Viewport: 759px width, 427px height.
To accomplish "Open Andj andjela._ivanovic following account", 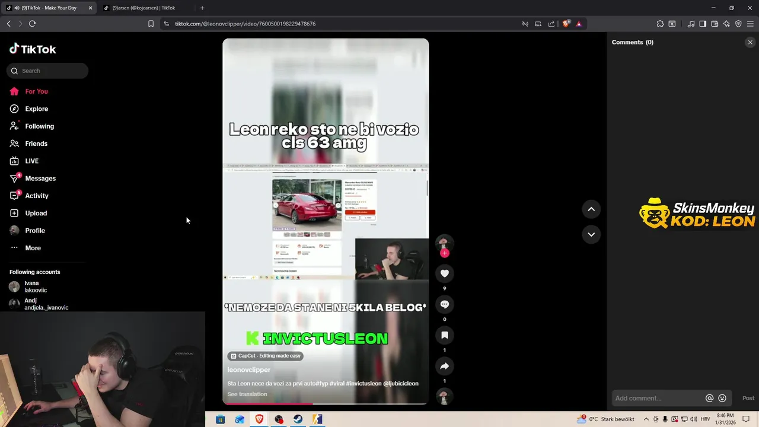I will click(39, 304).
